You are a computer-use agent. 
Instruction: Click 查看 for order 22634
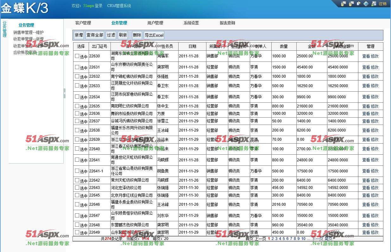pos(366,97)
